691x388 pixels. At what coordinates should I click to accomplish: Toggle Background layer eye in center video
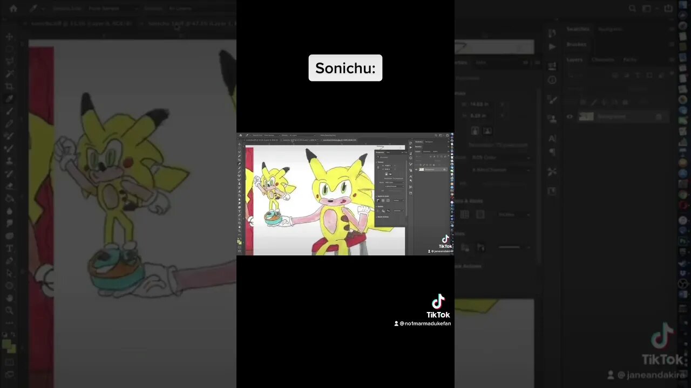coord(416,169)
